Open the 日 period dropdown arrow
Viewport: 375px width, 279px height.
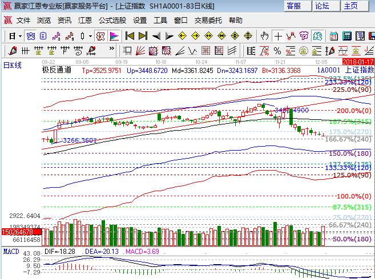[20, 36]
